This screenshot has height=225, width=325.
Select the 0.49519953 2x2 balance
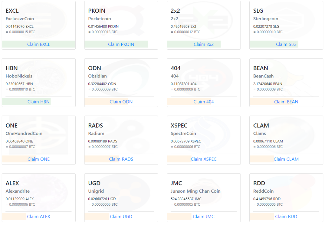pos(183,26)
